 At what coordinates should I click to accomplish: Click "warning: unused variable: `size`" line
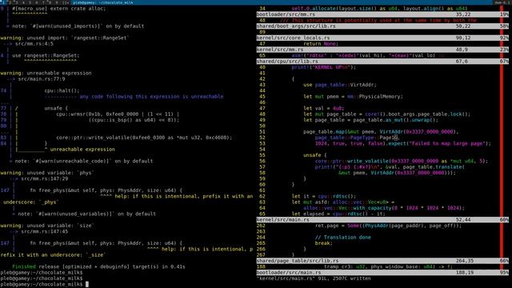47,226
